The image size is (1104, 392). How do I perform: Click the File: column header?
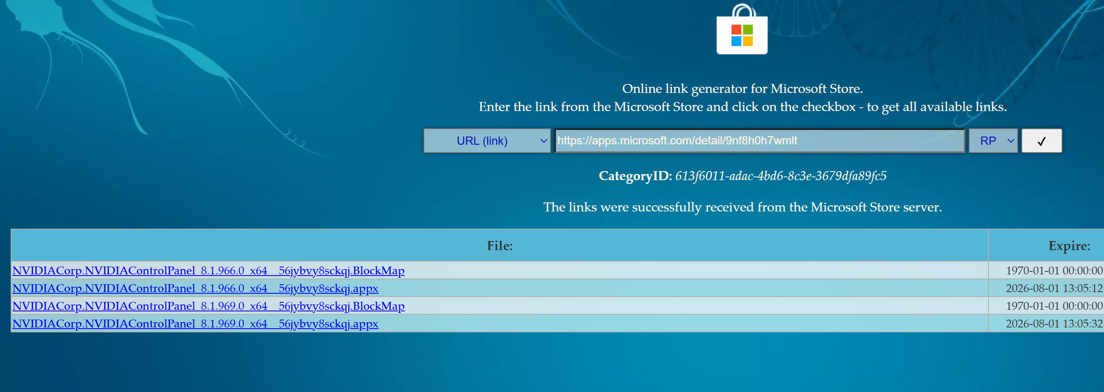500,245
